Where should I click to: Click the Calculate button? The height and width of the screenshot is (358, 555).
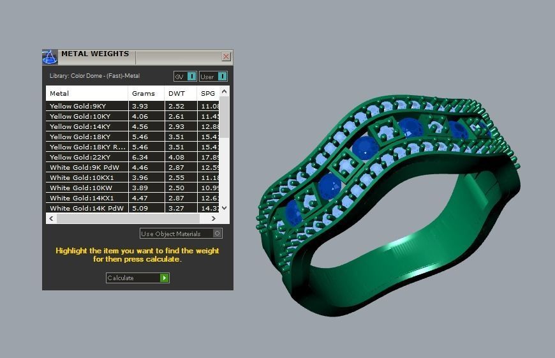click(x=137, y=278)
